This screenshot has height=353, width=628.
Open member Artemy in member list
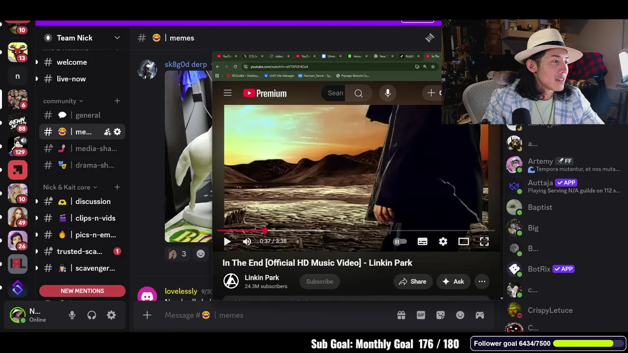click(x=564, y=165)
